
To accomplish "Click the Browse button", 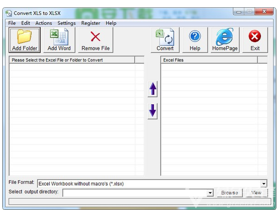I will (230, 193).
